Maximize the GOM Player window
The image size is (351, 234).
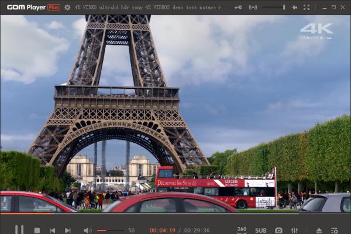[x=333, y=8]
